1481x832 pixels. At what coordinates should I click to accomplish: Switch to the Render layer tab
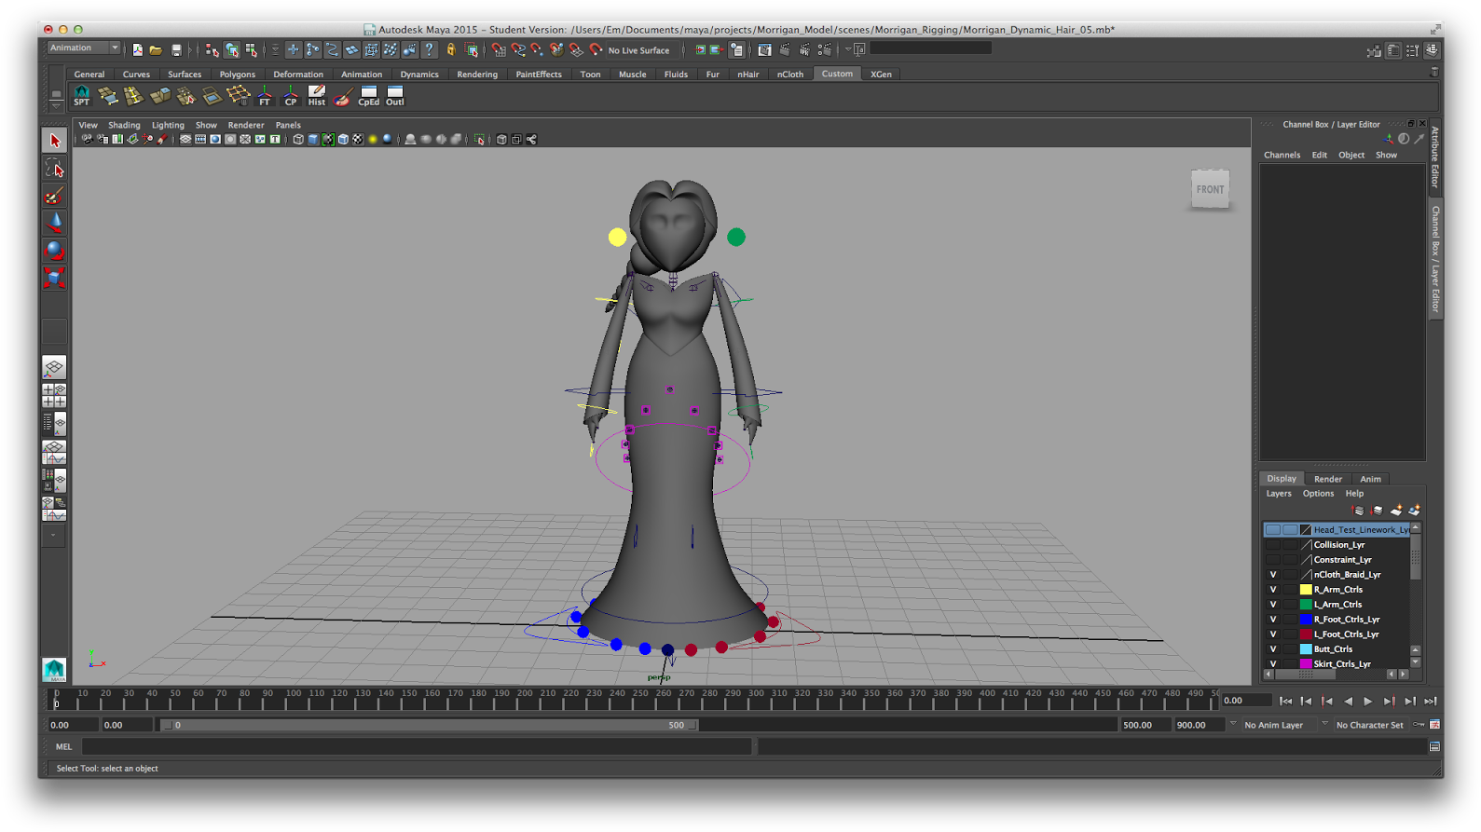(x=1328, y=479)
